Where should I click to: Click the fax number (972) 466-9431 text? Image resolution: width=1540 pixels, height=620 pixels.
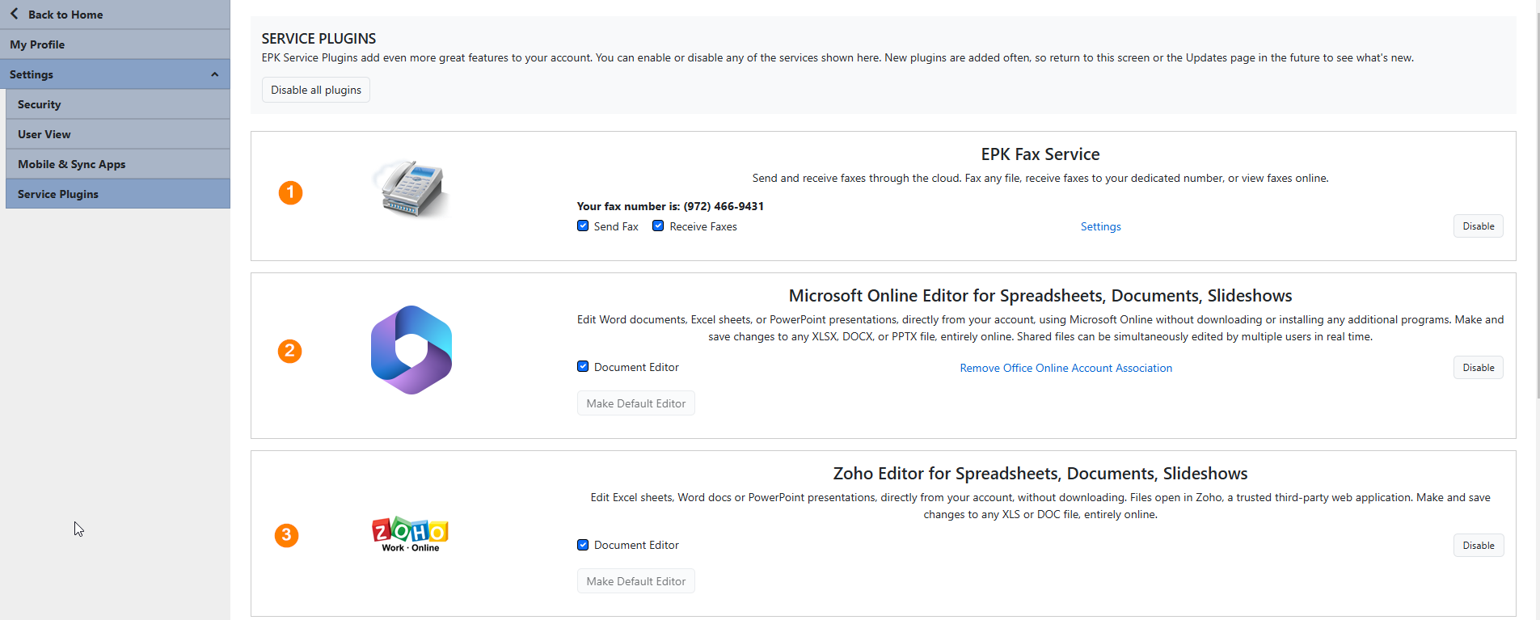[724, 206]
